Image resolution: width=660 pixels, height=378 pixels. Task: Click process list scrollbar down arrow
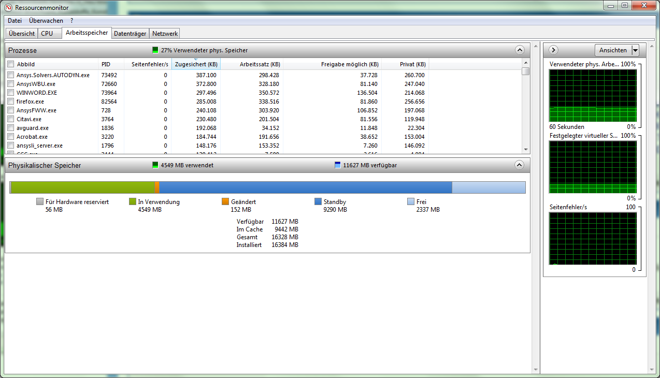click(x=526, y=149)
